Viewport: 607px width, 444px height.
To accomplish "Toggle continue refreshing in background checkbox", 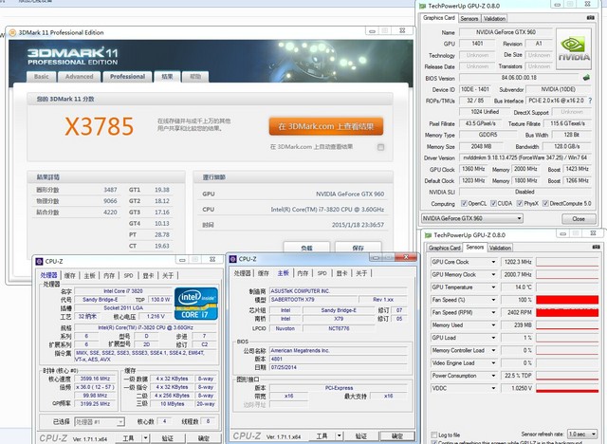I will 434,442.
